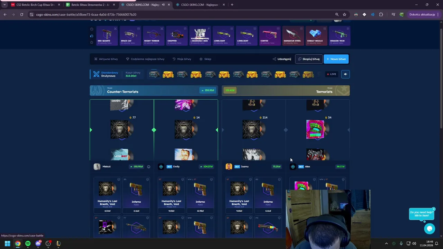Click the Skopiuj bitwę button

click(309, 59)
